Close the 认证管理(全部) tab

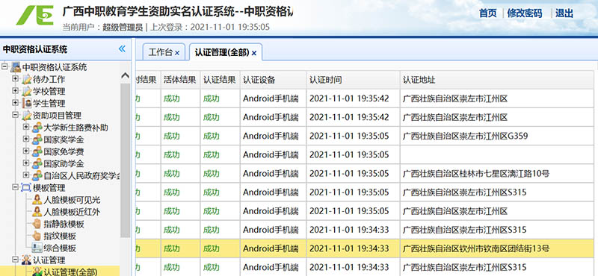tap(254, 53)
